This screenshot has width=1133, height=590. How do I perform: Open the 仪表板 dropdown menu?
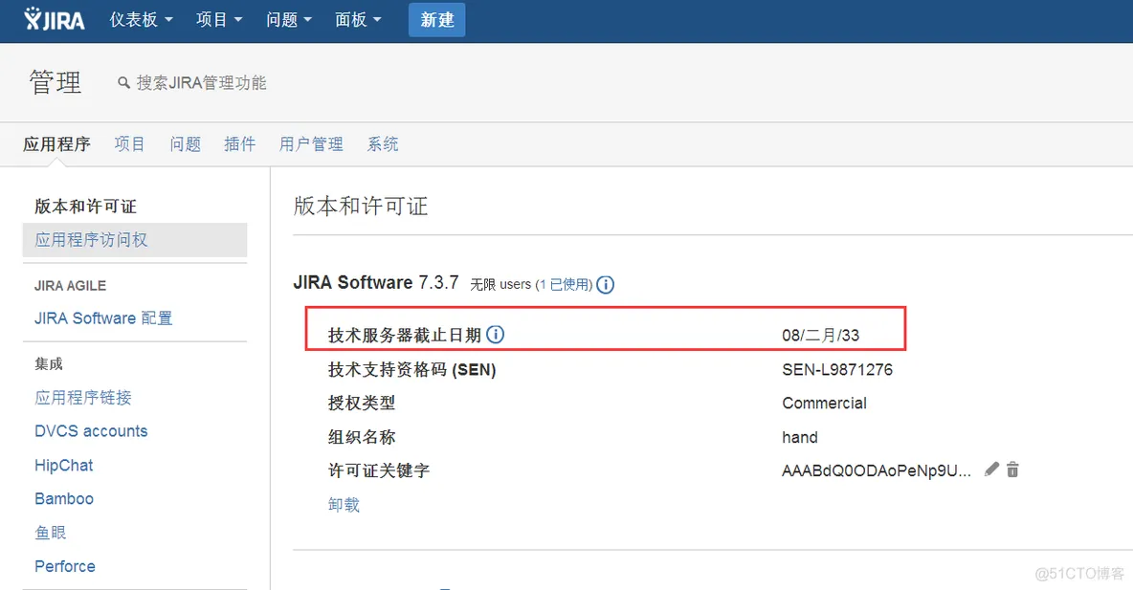(x=141, y=19)
